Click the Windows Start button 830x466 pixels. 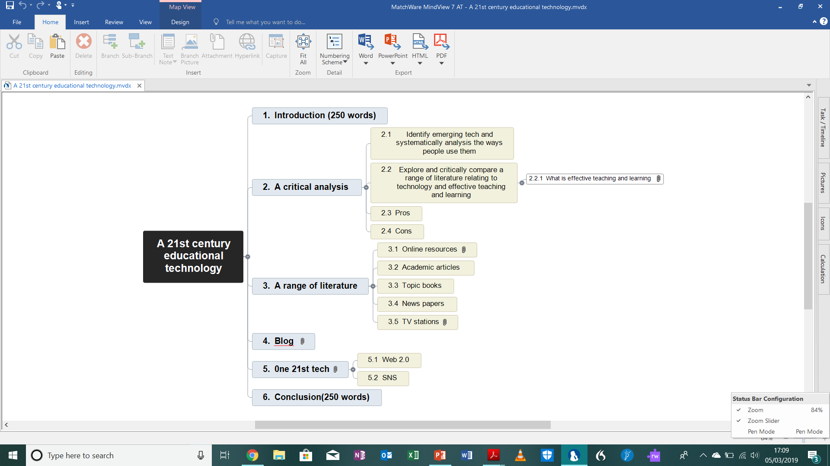pos(13,455)
